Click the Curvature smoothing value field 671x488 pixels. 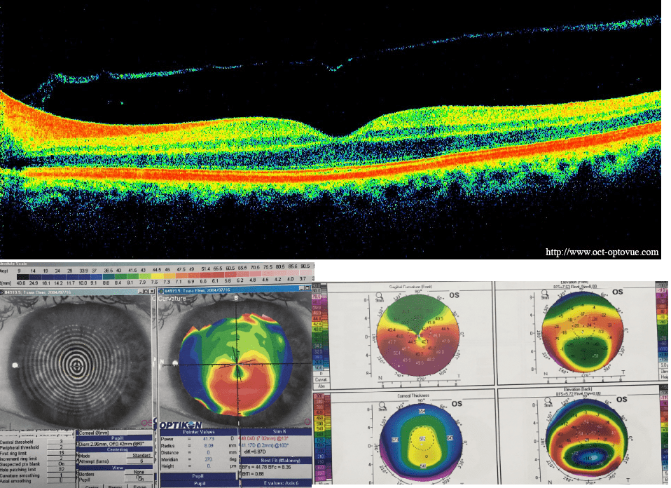(x=61, y=475)
